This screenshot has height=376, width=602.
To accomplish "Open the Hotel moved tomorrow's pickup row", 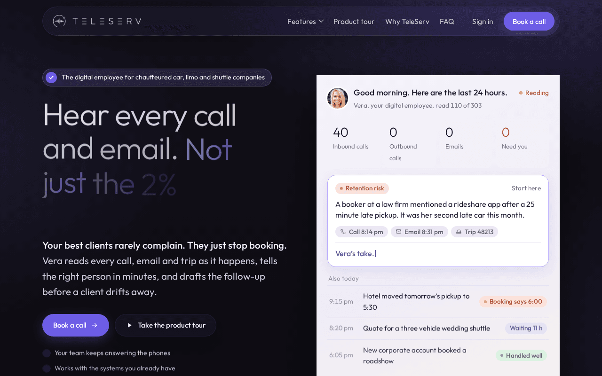I will pyautogui.click(x=438, y=302).
